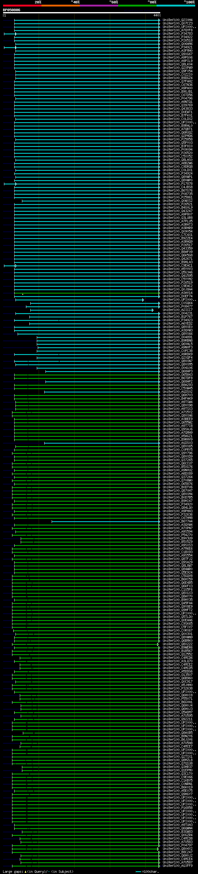Viewport: 198px width, 874px height.
Task: Click the cyan ~100% identity color bar
Action: point(176,6)
